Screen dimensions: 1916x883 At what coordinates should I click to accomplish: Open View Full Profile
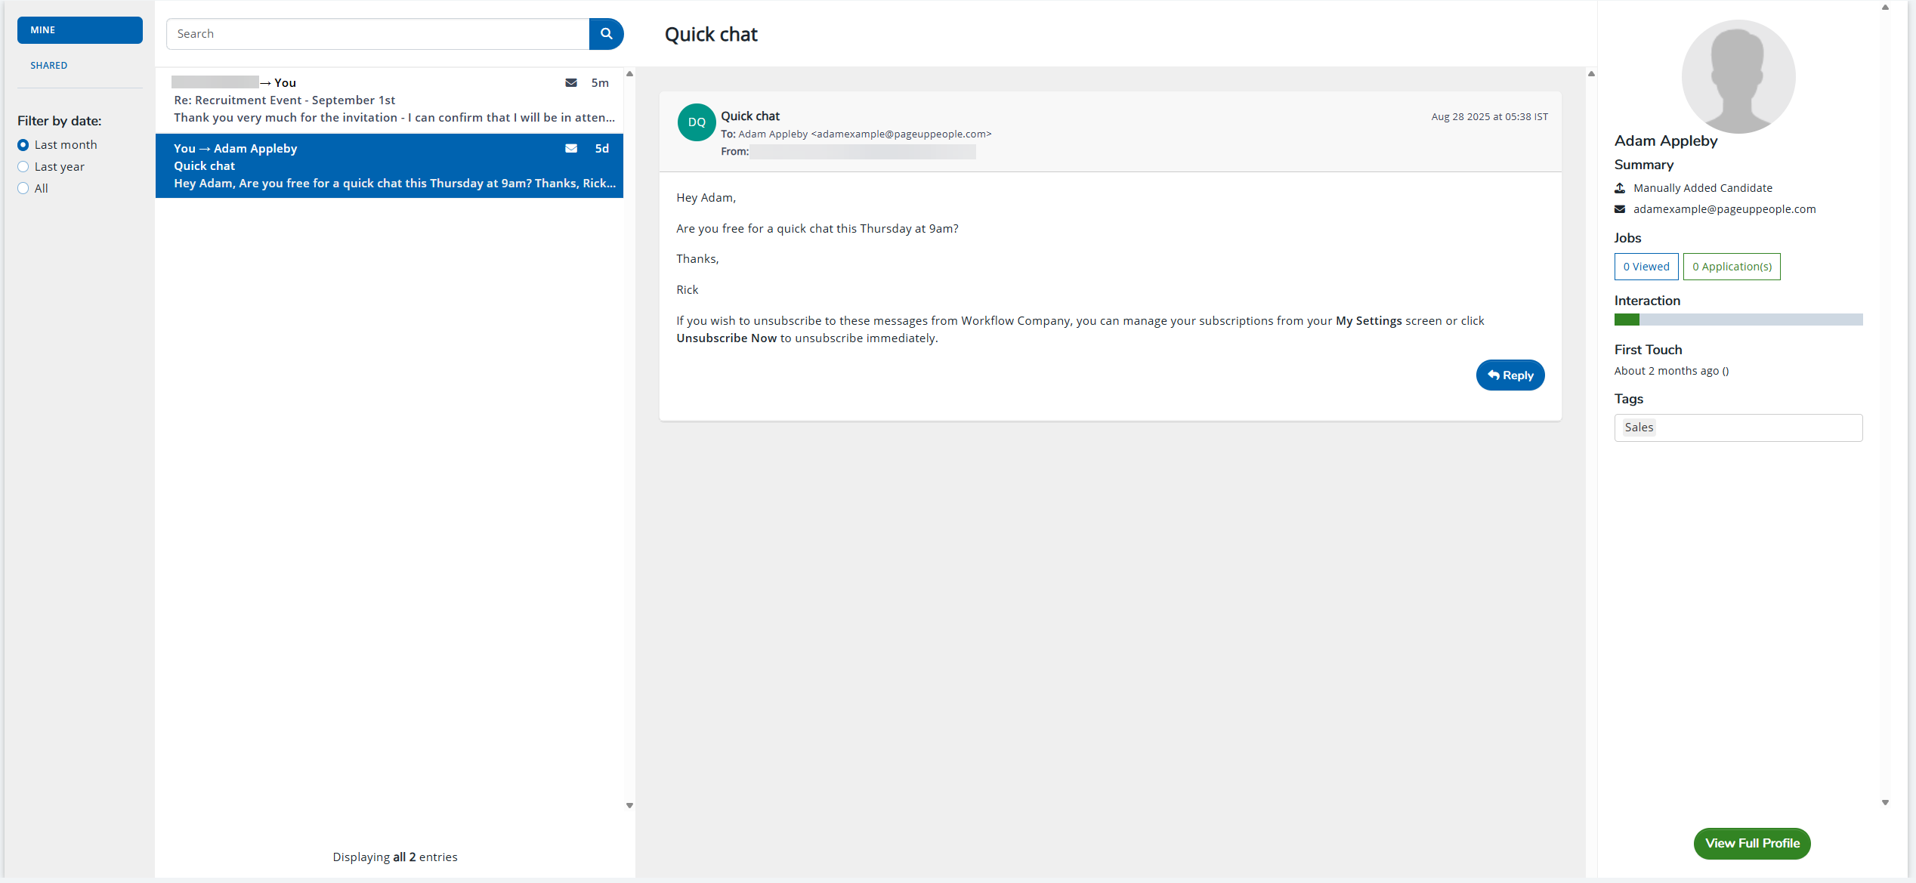point(1751,844)
